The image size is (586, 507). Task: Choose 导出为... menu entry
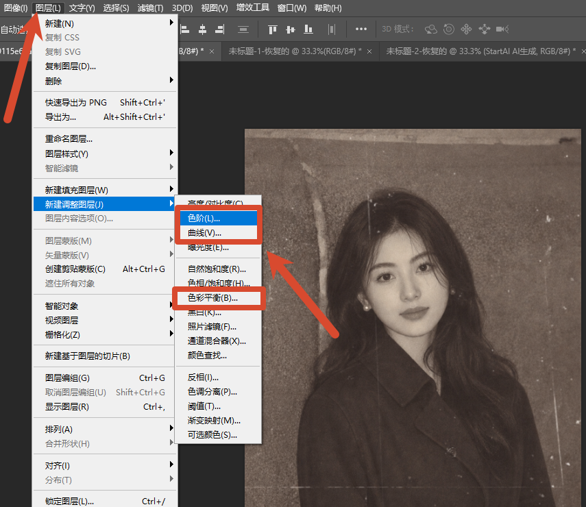click(x=104, y=117)
